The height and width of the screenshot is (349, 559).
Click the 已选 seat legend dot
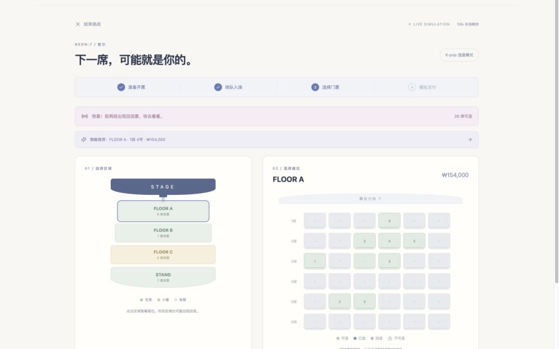pyautogui.click(x=355, y=338)
